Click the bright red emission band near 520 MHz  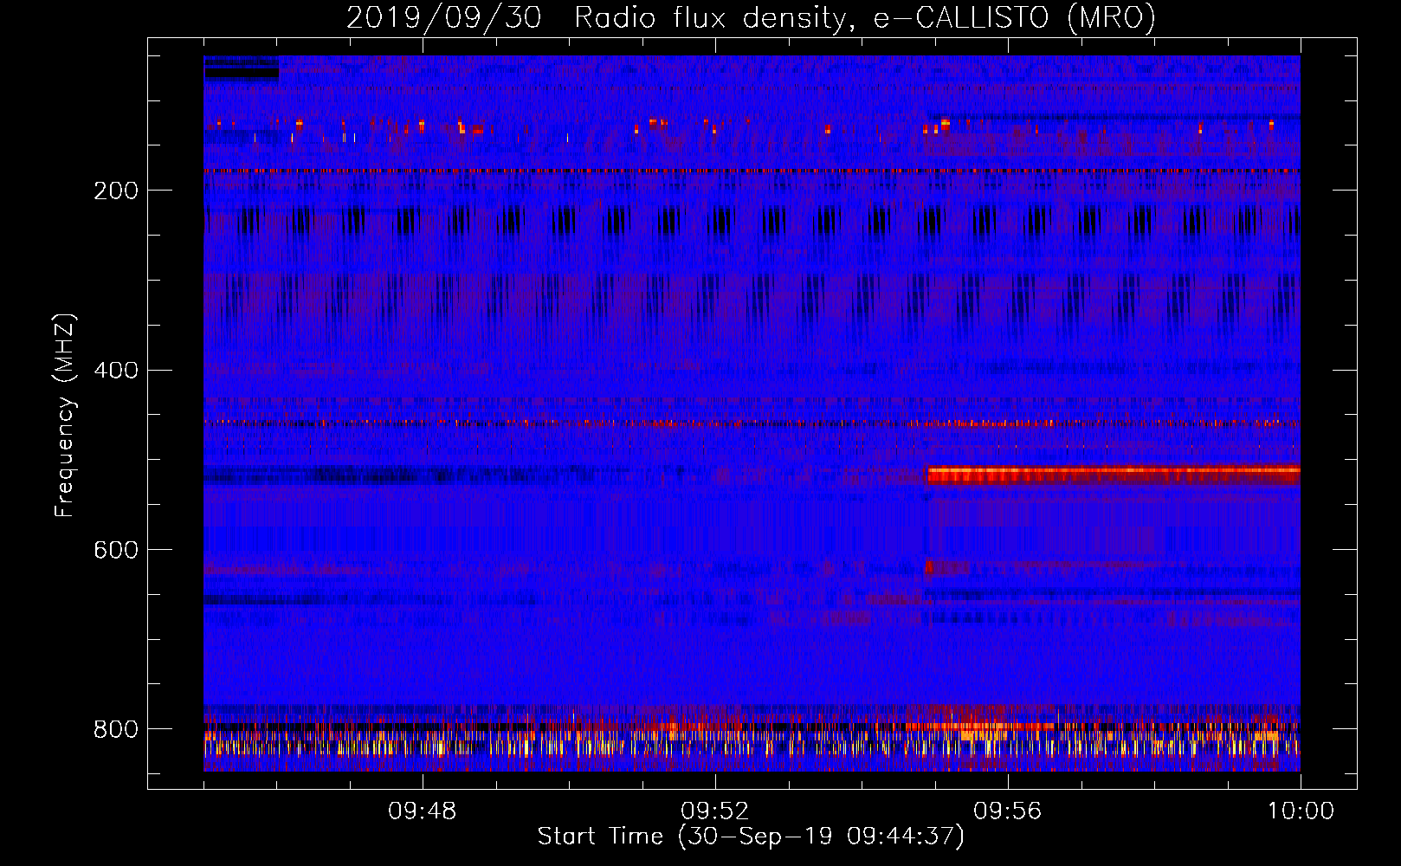(1114, 475)
